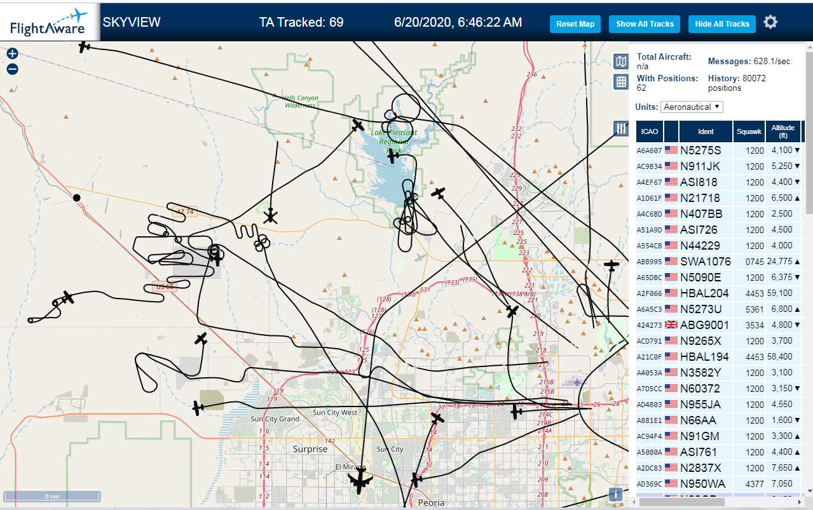Click the horizontal scrollbar left arrow

click(x=633, y=502)
